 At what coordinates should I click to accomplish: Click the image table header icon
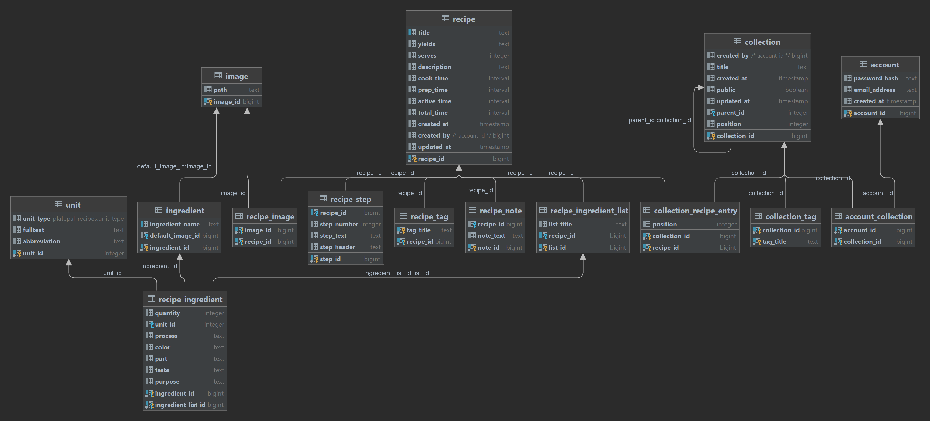[218, 76]
